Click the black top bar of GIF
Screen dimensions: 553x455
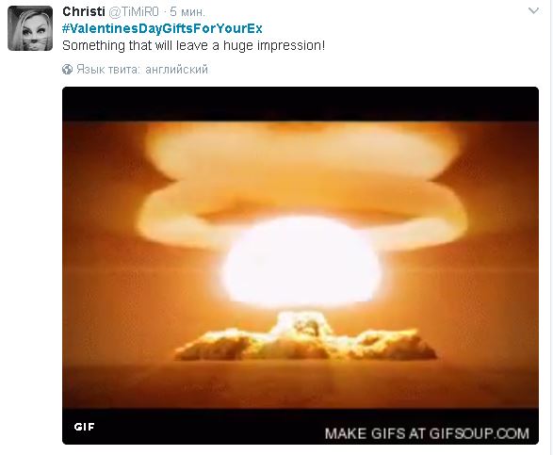301,104
